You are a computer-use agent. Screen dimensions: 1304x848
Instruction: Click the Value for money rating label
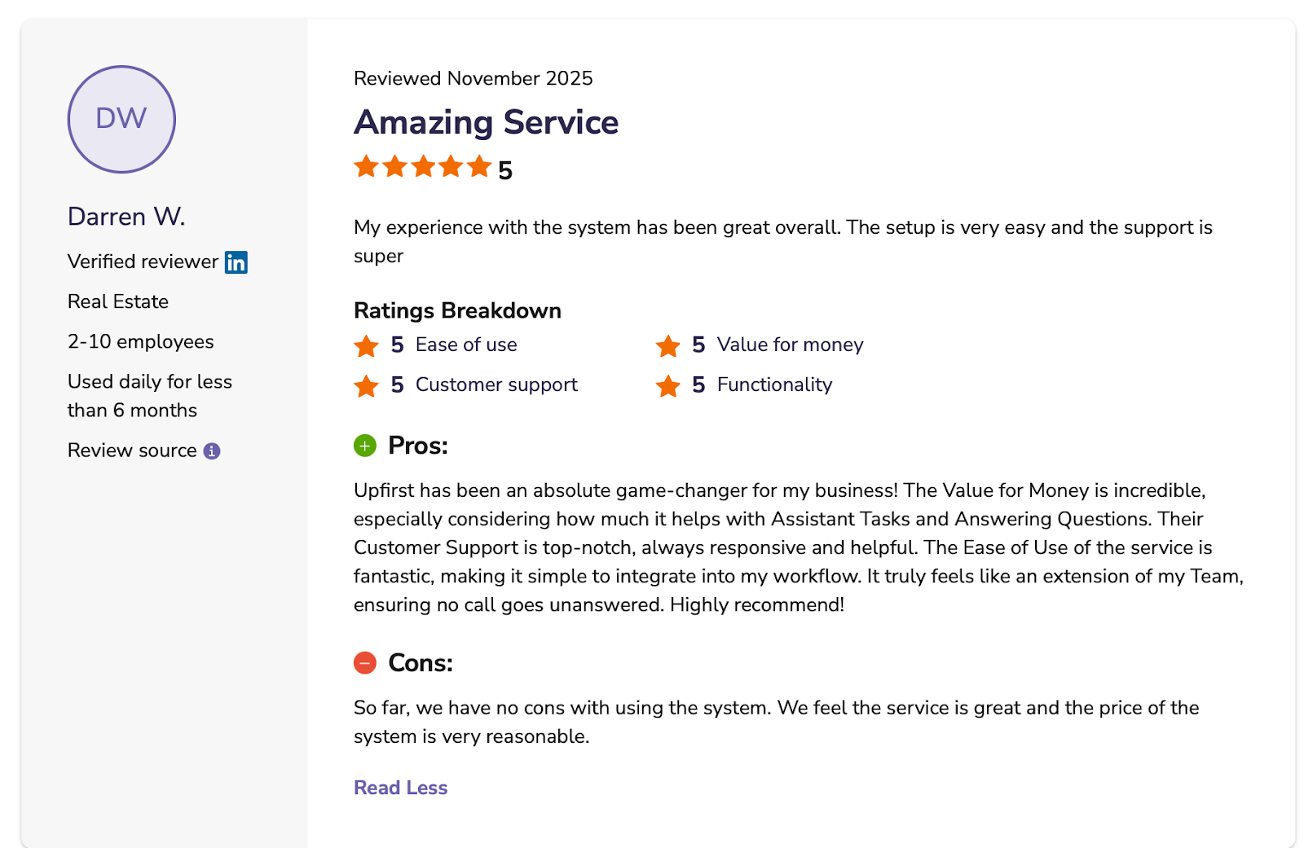(790, 345)
